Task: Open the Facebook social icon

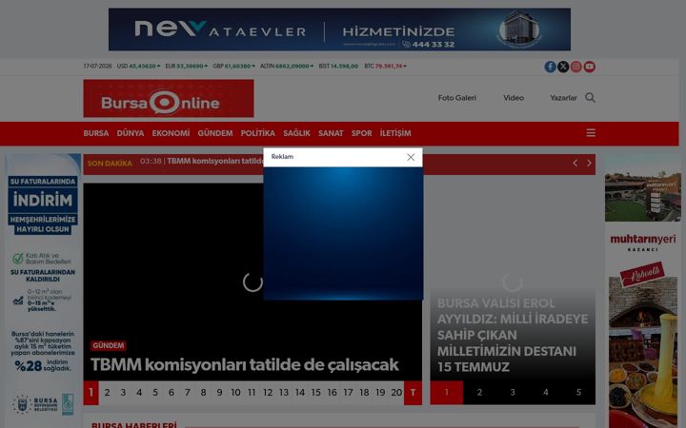Action: pyautogui.click(x=550, y=67)
